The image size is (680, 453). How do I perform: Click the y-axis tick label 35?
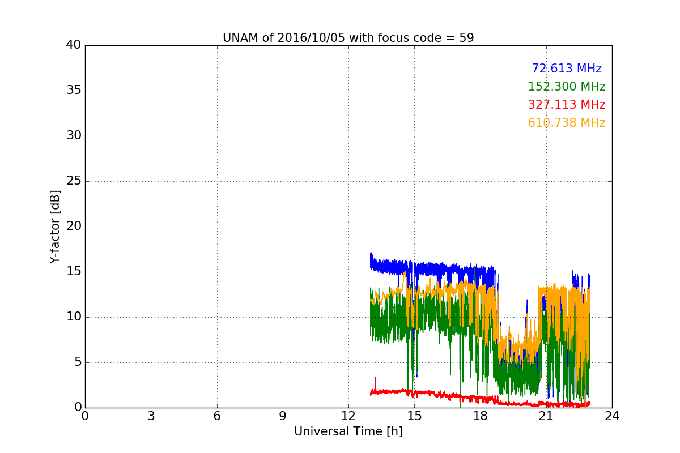[74, 91]
